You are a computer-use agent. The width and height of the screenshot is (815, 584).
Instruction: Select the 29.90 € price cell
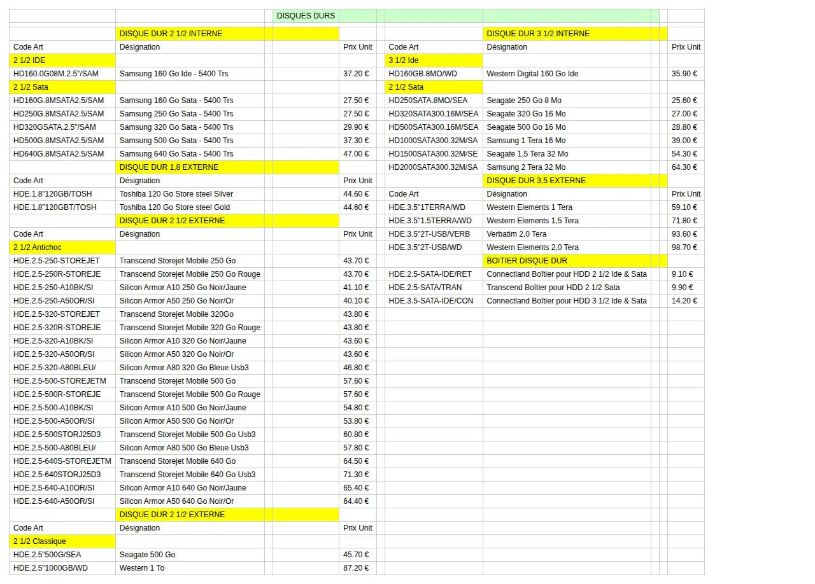358,127
